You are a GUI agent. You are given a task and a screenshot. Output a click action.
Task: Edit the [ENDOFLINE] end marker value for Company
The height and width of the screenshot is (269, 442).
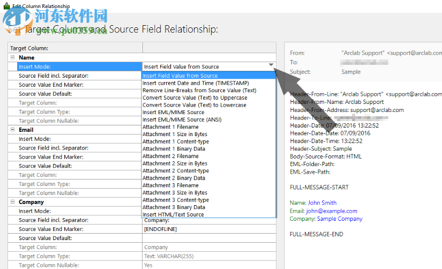209,229
